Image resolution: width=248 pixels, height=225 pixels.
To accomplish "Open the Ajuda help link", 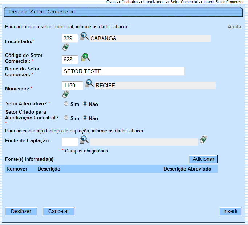I will (235, 27).
